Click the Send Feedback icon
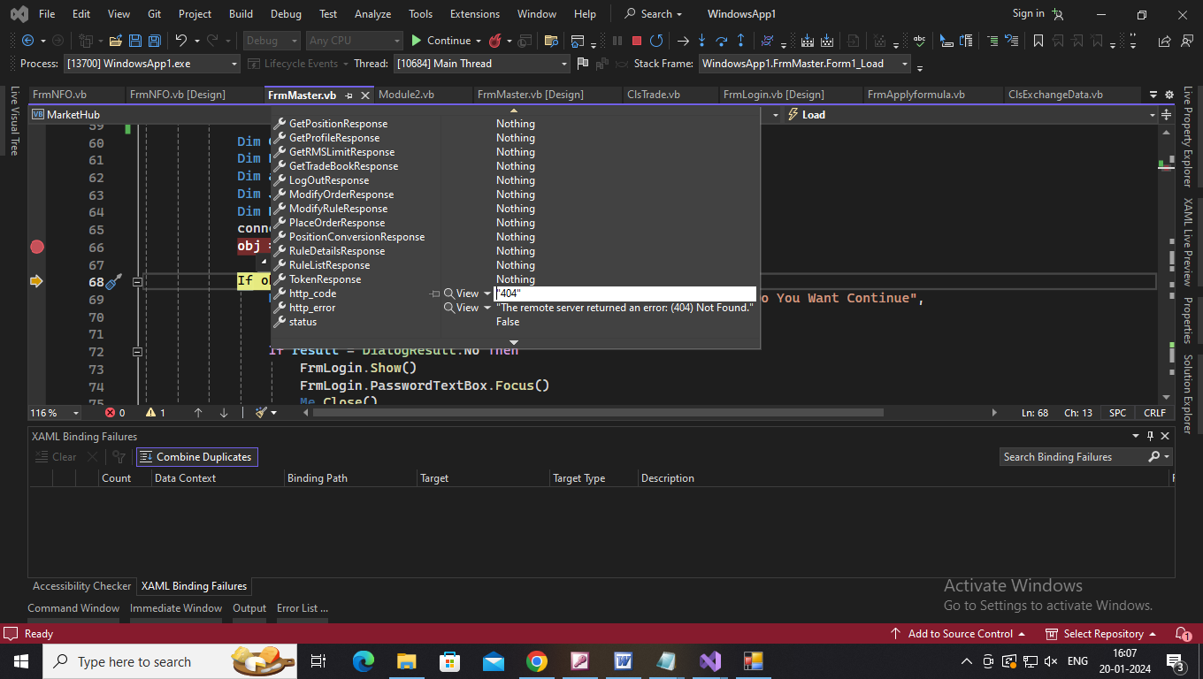Viewport: 1203px width, 679px height. pos(1186,41)
